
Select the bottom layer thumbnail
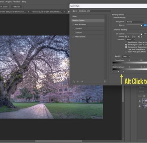[x=145, y=106]
